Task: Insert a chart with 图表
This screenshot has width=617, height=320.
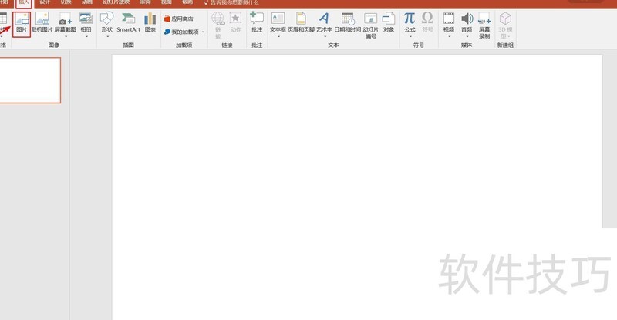Action: tap(150, 22)
